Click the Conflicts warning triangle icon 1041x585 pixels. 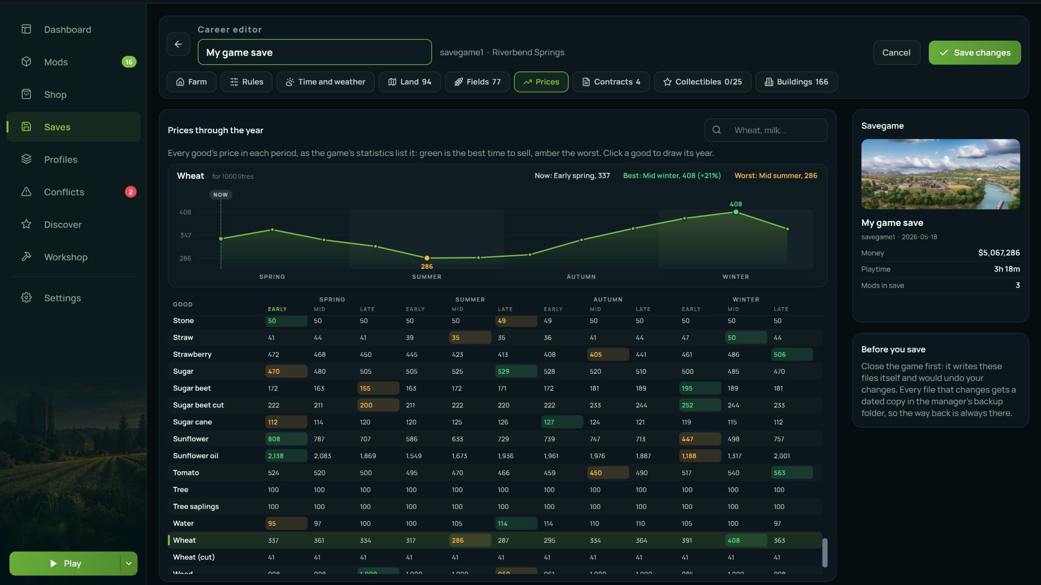[26, 192]
